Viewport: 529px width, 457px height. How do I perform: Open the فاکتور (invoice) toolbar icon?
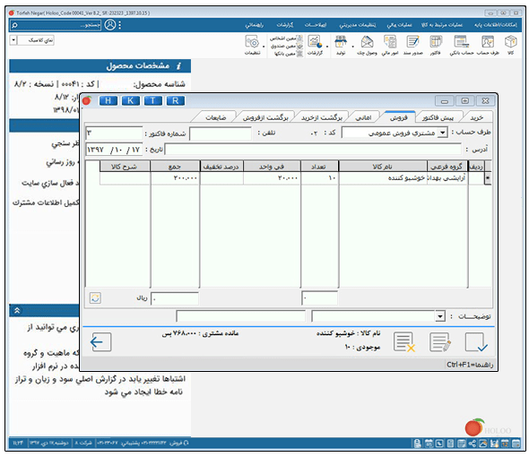click(x=436, y=42)
